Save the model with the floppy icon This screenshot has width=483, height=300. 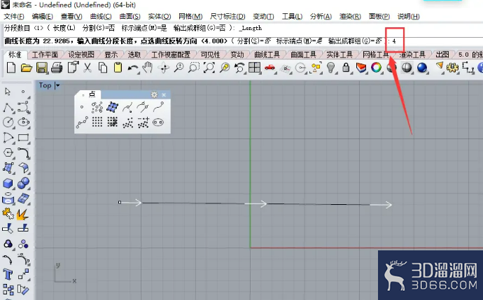(41, 68)
